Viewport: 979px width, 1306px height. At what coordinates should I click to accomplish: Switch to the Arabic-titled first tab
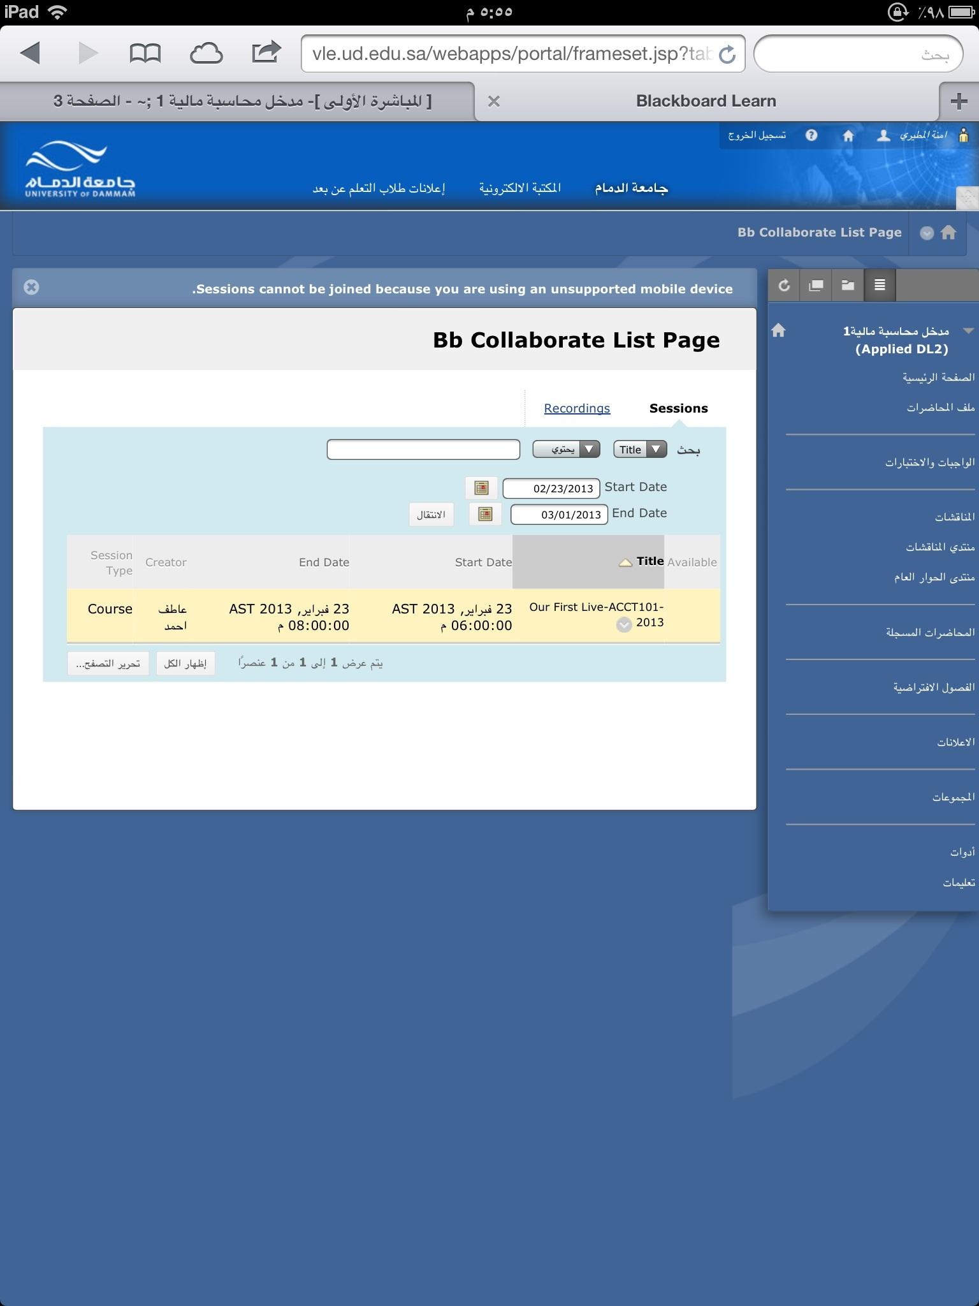242,101
